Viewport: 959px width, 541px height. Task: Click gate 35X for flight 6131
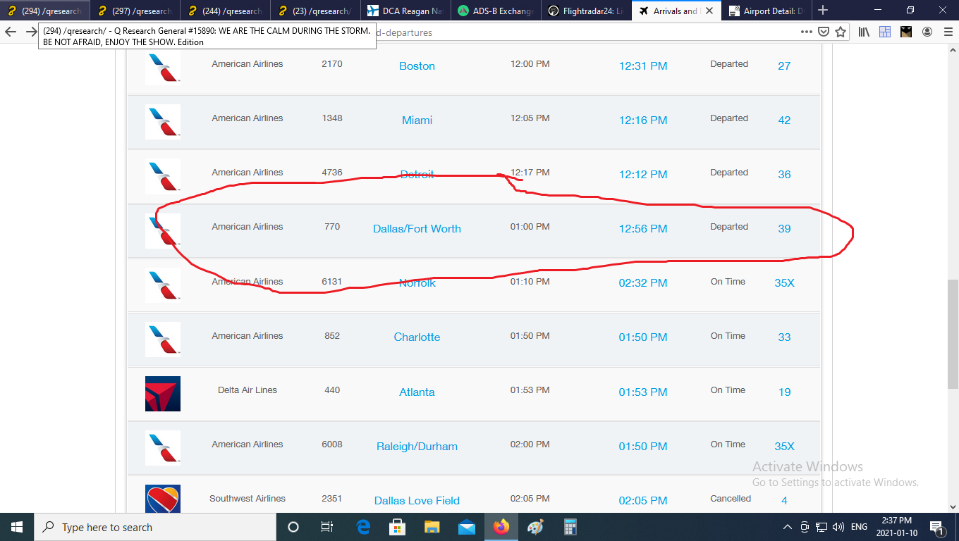(x=784, y=283)
